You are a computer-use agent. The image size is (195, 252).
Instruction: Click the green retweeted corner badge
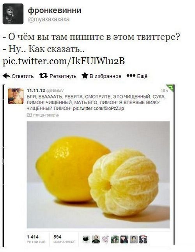click(170, 87)
